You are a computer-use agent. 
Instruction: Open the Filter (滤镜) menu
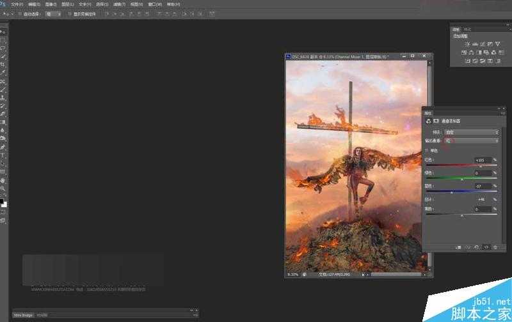(117, 4)
